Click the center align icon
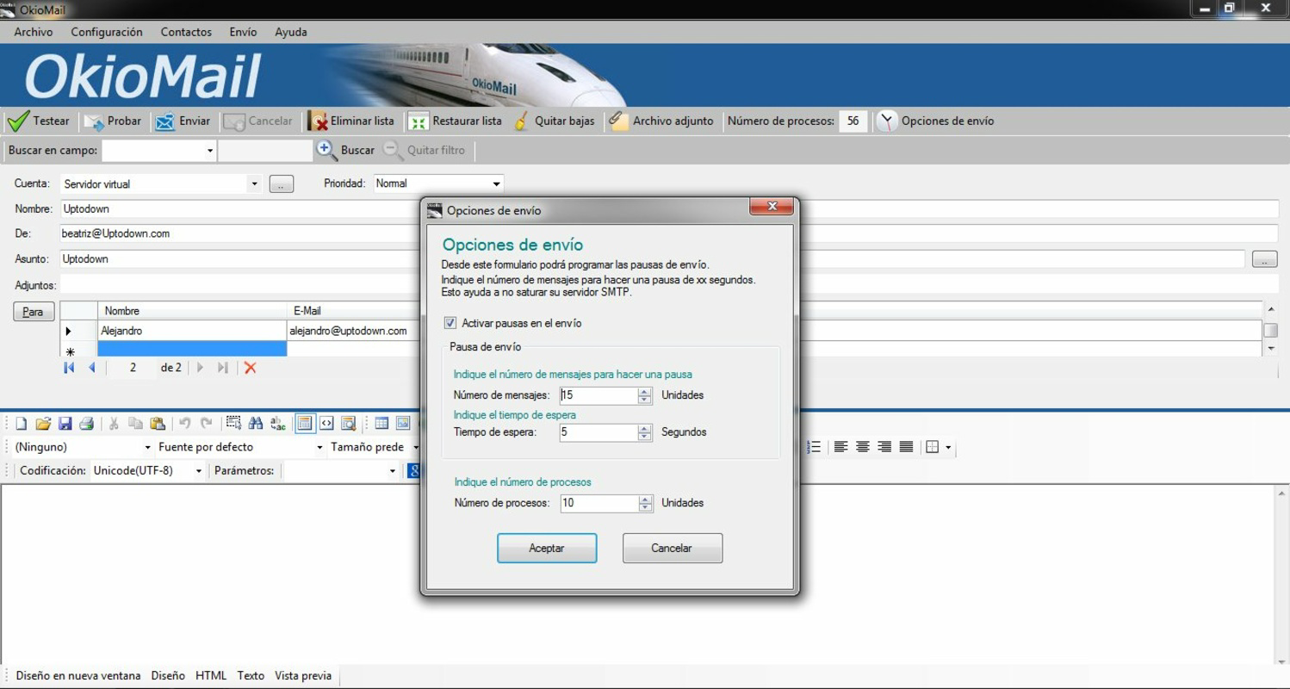This screenshot has height=689, width=1290. pyautogui.click(x=863, y=447)
